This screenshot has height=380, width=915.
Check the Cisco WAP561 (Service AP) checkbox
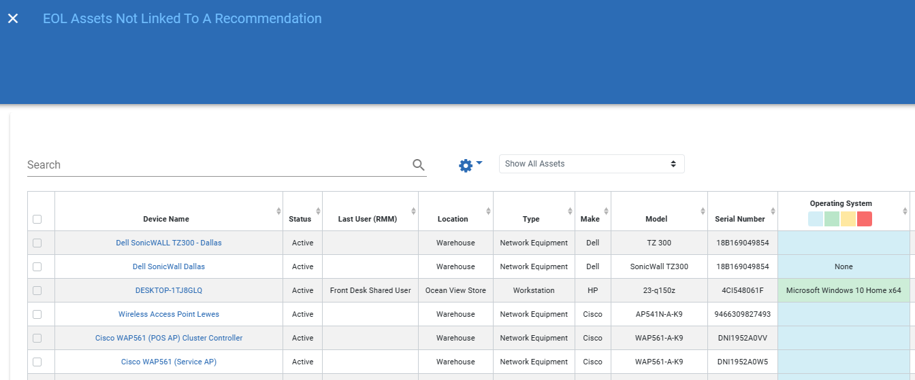37,362
